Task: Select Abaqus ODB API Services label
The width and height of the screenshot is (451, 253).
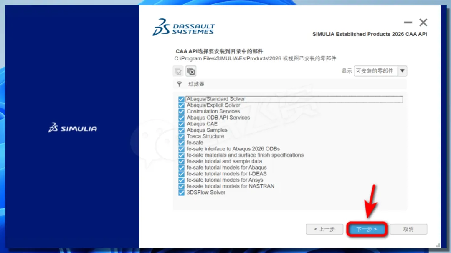Action: point(218,118)
